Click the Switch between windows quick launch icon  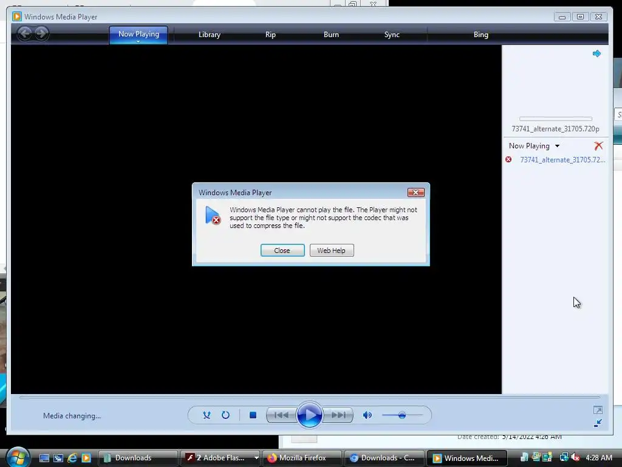click(58, 458)
